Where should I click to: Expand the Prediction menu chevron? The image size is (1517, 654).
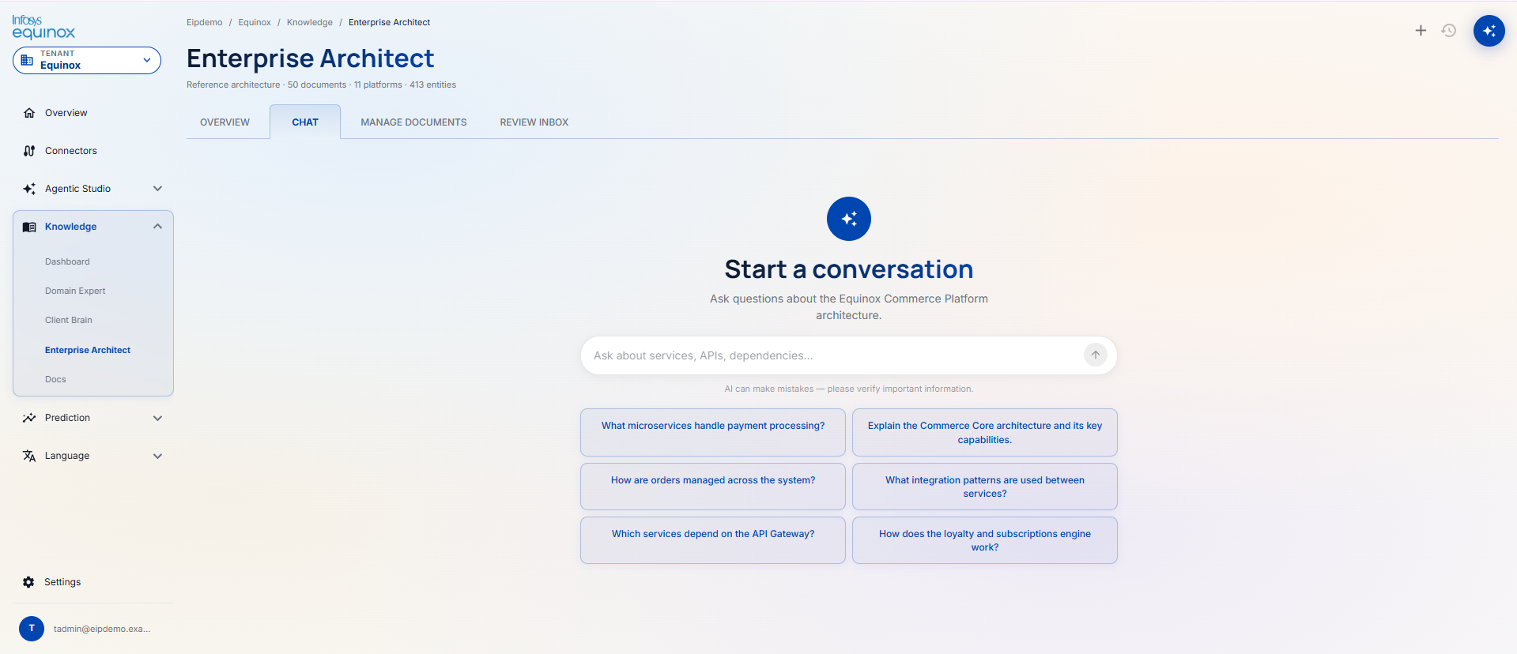(157, 418)
